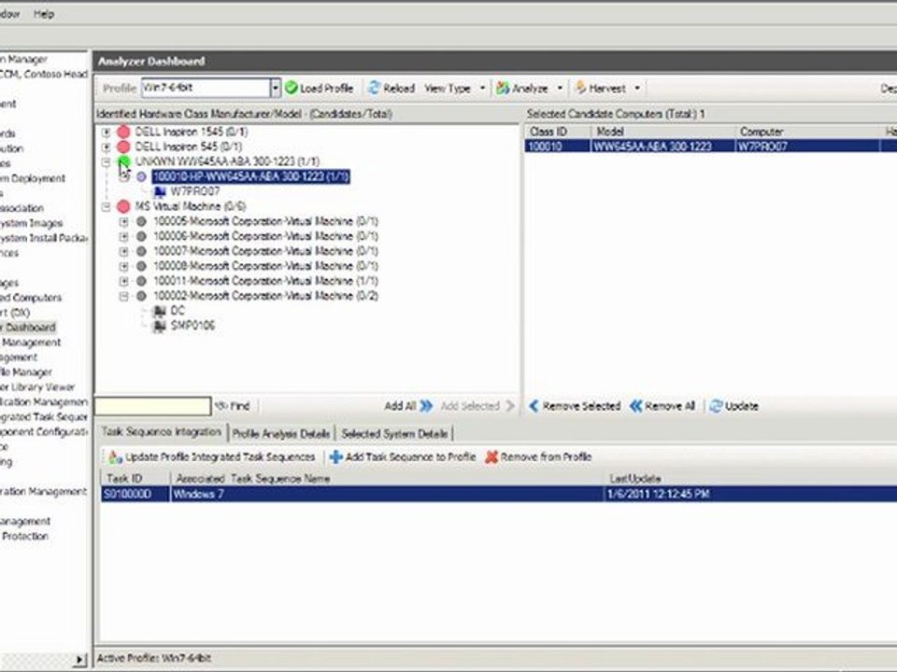Click green status circle for UNKWN WW645AA-ABA
The width and height of the screenshot is (897, 672).
coord(123,161)
